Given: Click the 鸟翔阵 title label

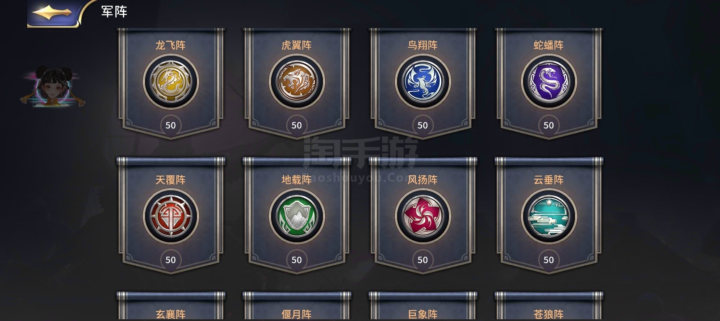Looking at the screenshot, I should [x=423, y=45].
